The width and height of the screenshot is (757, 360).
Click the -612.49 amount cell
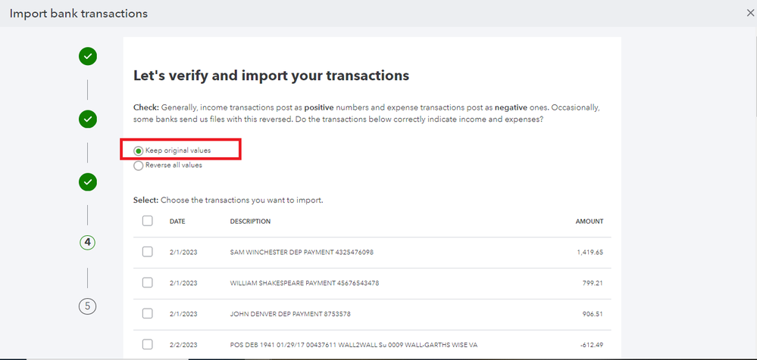[589, 344]
